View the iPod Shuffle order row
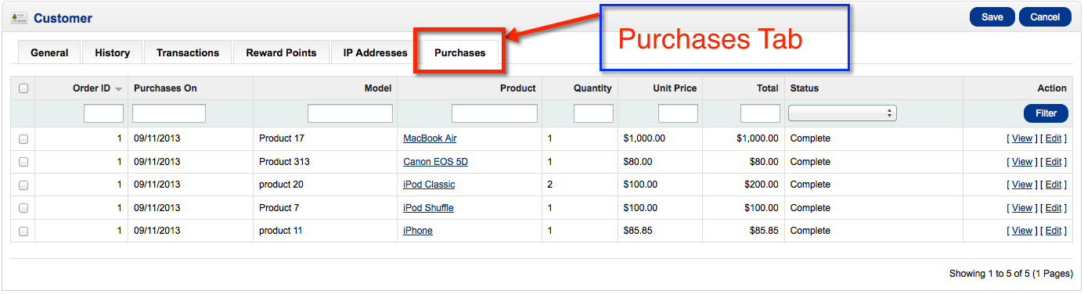 pos(1022,208)
